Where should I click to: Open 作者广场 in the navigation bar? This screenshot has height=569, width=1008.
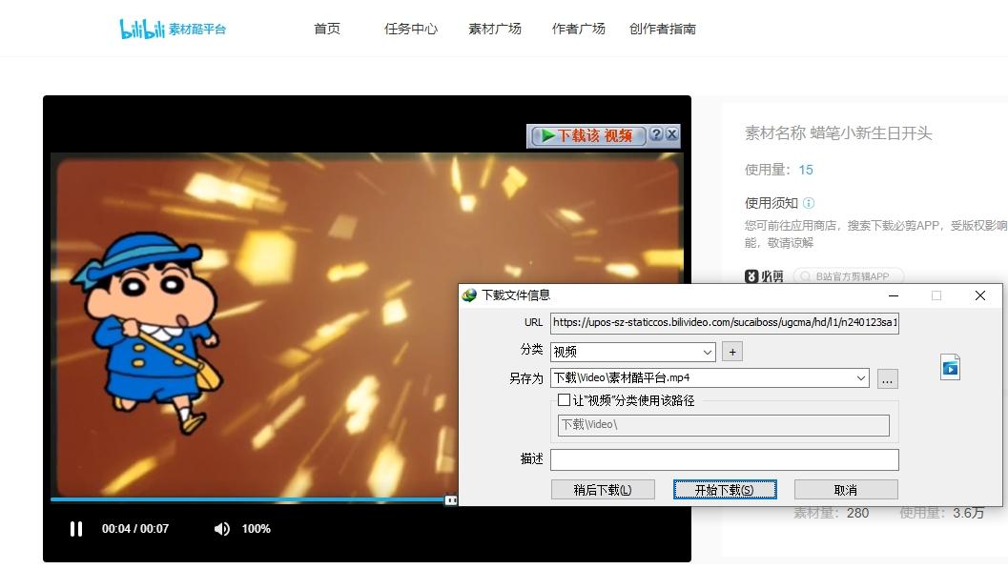pos(578,29)
